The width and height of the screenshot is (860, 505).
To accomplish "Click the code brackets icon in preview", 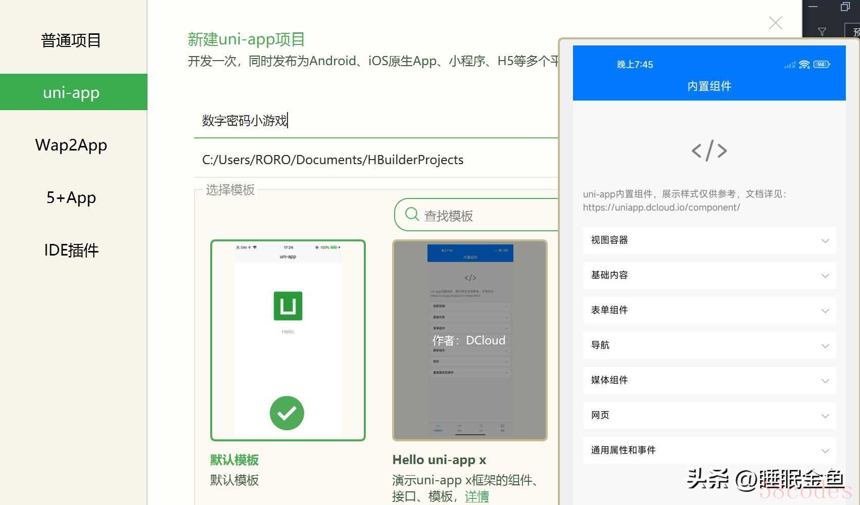I will click(709, 150).
